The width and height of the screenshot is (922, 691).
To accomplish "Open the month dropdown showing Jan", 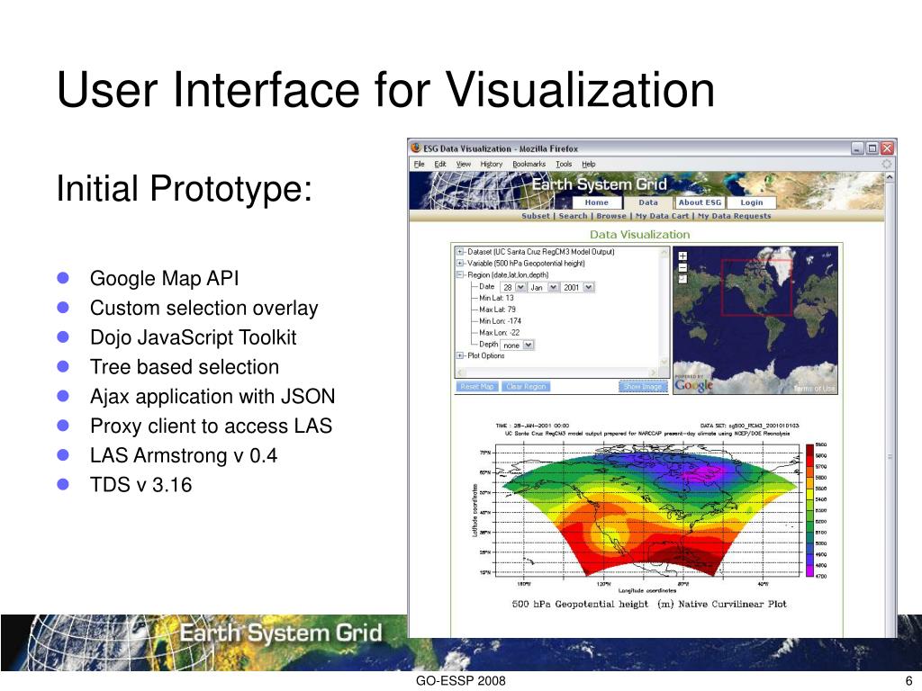I will [x=554, y=287].
